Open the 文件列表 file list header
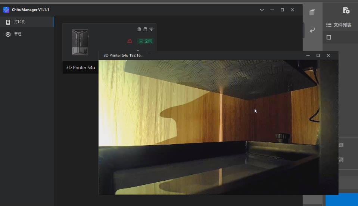Screen dimensions: 358x206 339,25
